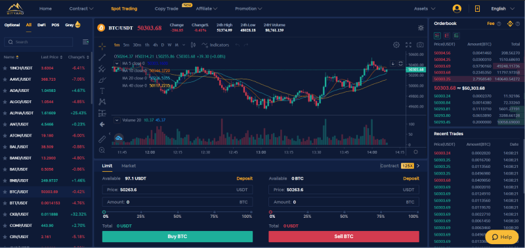Open the user account avatar

(457, 9)
